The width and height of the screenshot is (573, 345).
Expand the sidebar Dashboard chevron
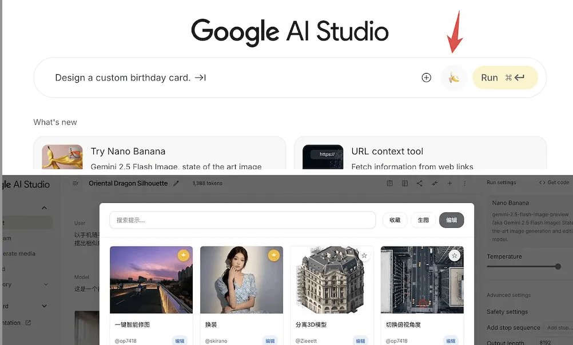(x=44, y=306)
